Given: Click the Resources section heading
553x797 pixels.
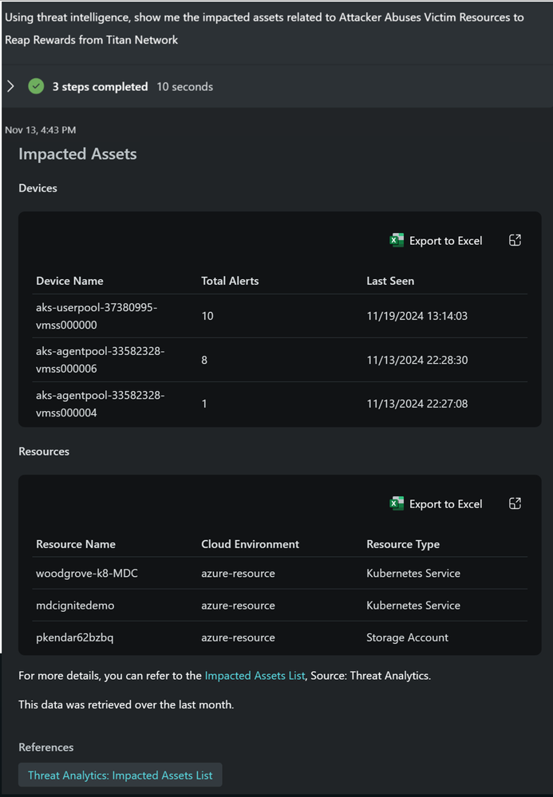Looking at the screenshot, I should tap(44, 452).
